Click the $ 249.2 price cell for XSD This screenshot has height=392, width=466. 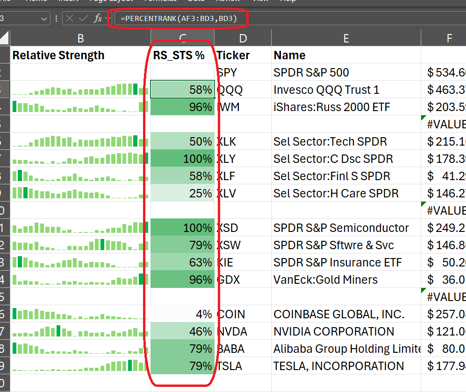(444, 228)
